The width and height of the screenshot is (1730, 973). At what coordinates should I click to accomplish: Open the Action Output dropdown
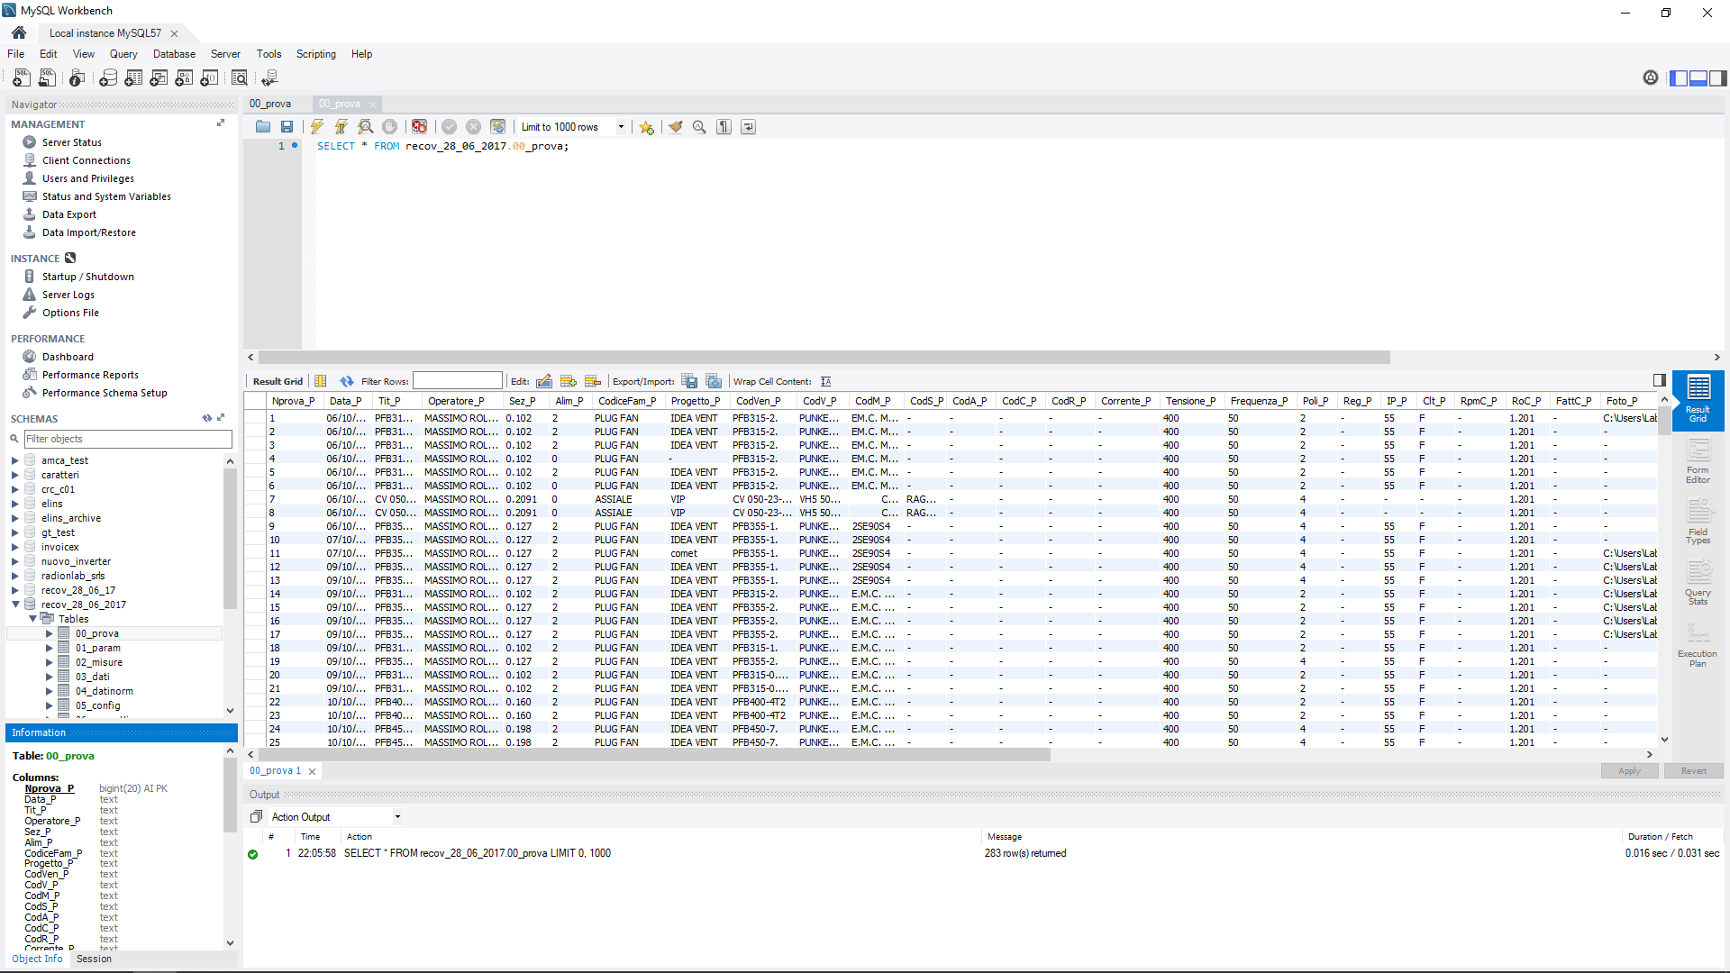pyautogui.click(x=397, y=817)
